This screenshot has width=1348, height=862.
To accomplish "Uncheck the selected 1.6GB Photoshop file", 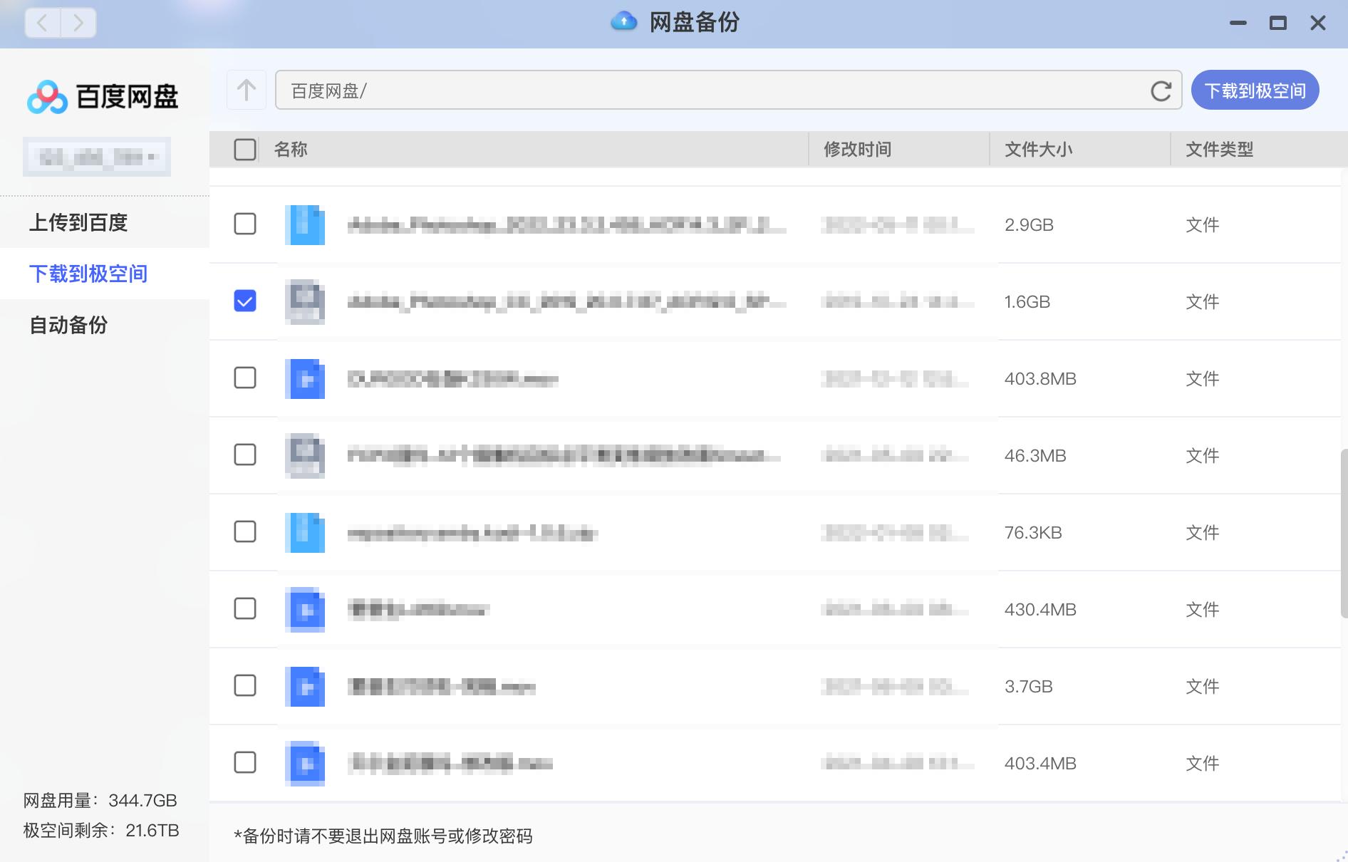I will tap(245, 301).
